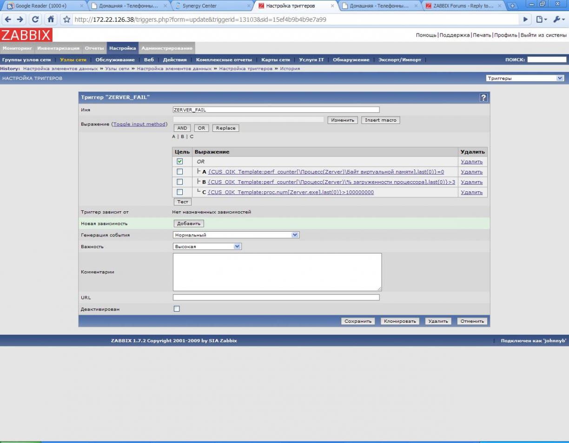This screenshot has width=569, height=443.
Task: Close the ZABBIX Forums tab
Action: pos(500,6)
